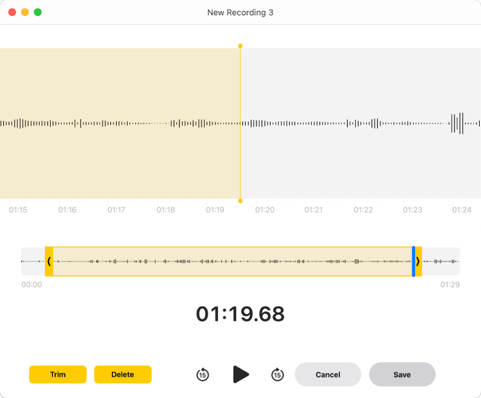Grab the right yellow trim handle
The image size is (481, 398).
click(419, 261)
